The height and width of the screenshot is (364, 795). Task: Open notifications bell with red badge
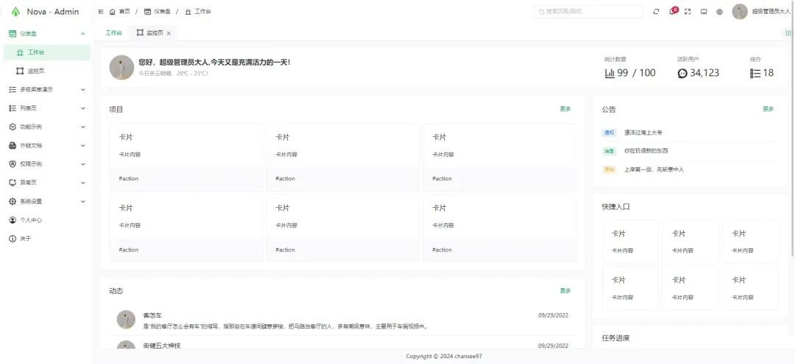click(673, 11)
